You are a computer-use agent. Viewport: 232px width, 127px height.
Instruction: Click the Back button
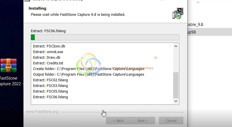click(x=118, y=121)
